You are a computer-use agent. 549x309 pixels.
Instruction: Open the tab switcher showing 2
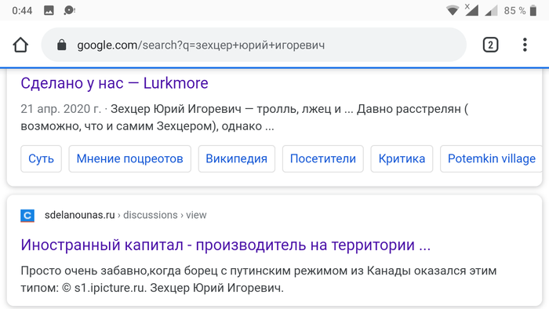pos(490,45)
